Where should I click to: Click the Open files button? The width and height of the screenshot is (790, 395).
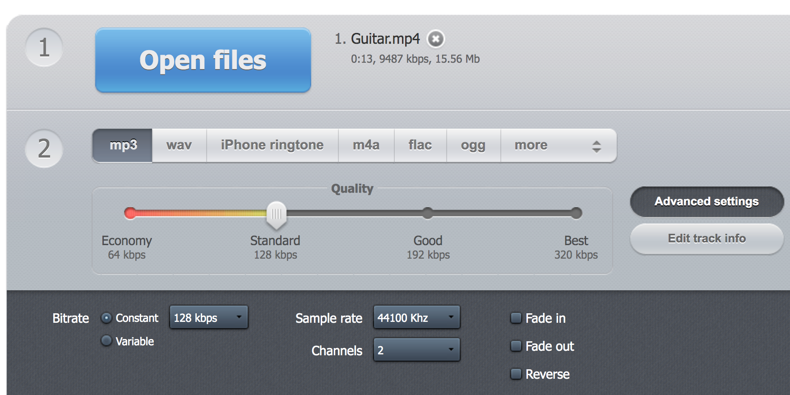tap(203, 60)
